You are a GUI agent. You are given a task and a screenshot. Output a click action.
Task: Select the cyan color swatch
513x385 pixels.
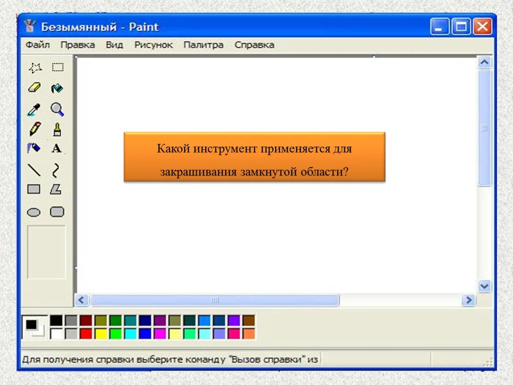pyautogui.click(x=130, y=334)
